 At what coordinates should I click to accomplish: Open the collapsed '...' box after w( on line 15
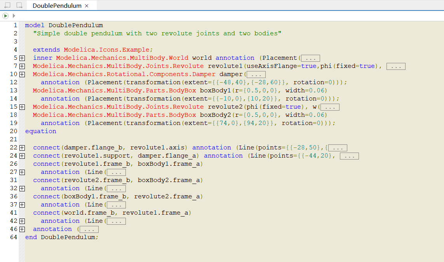(x=330, y=107)
